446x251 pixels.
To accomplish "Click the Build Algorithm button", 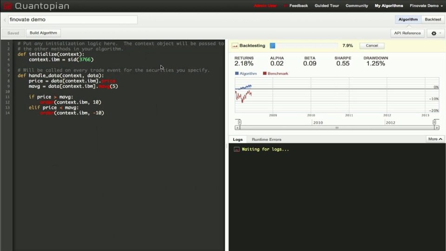I will point(43,33).
